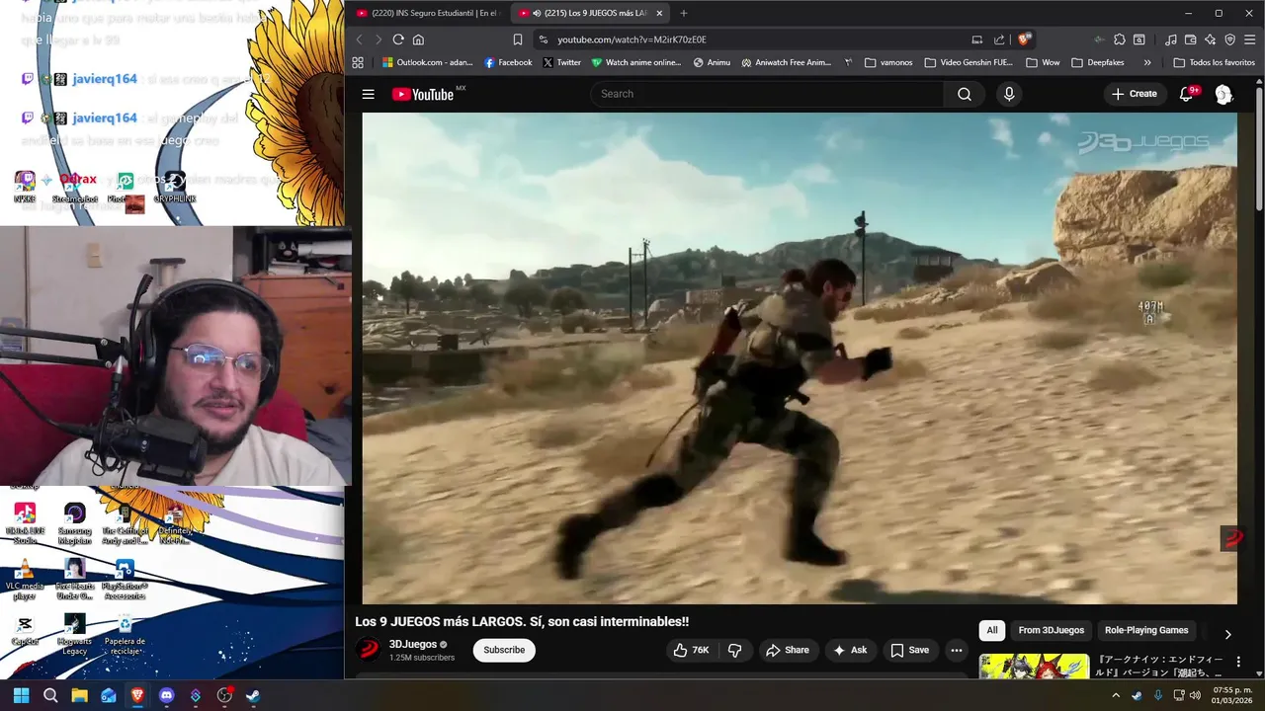Open the Animu bookmark

pyautogui.click(x=713, y=62)
